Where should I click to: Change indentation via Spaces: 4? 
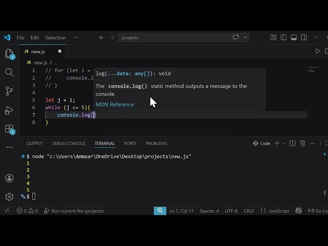click(209, 211)
